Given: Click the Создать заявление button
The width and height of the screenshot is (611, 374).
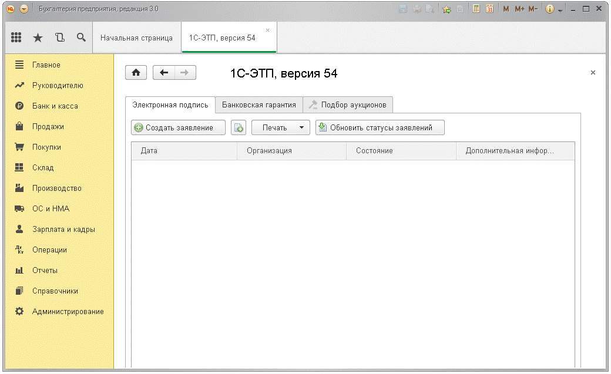Looking at the screenshot, I should [x=179, y=127].
